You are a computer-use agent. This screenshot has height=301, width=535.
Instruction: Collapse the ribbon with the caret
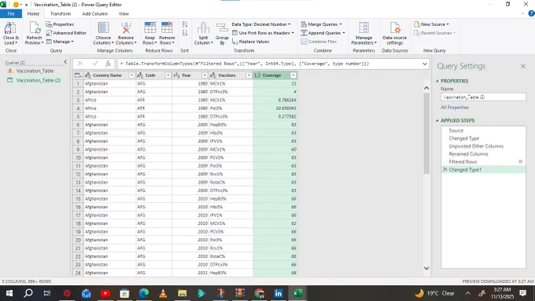coord(522,13)
